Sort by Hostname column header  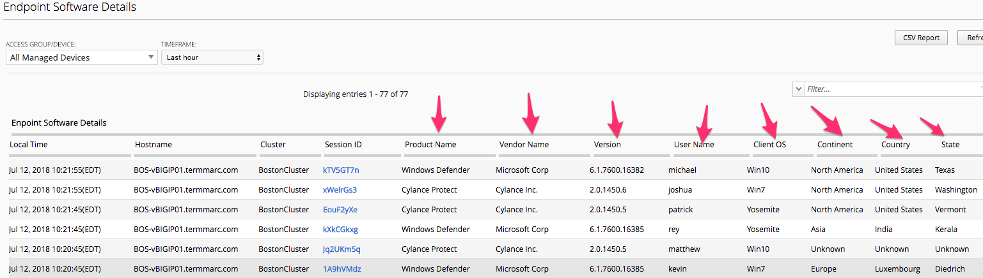click(153, 145)
